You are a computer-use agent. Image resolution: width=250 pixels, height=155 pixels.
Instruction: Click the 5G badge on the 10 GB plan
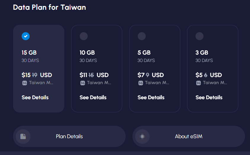[83, 83]
